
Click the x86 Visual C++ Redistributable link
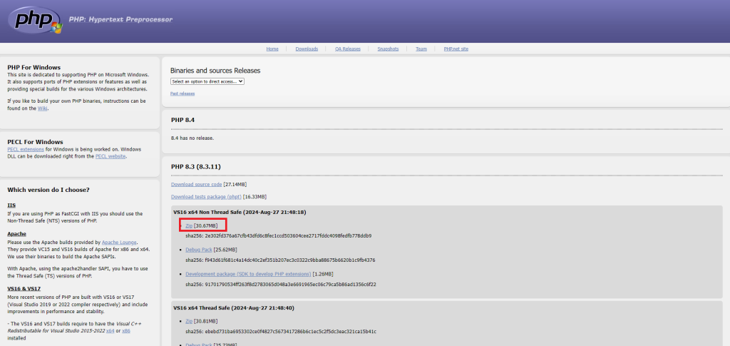[x=126, y=331]
